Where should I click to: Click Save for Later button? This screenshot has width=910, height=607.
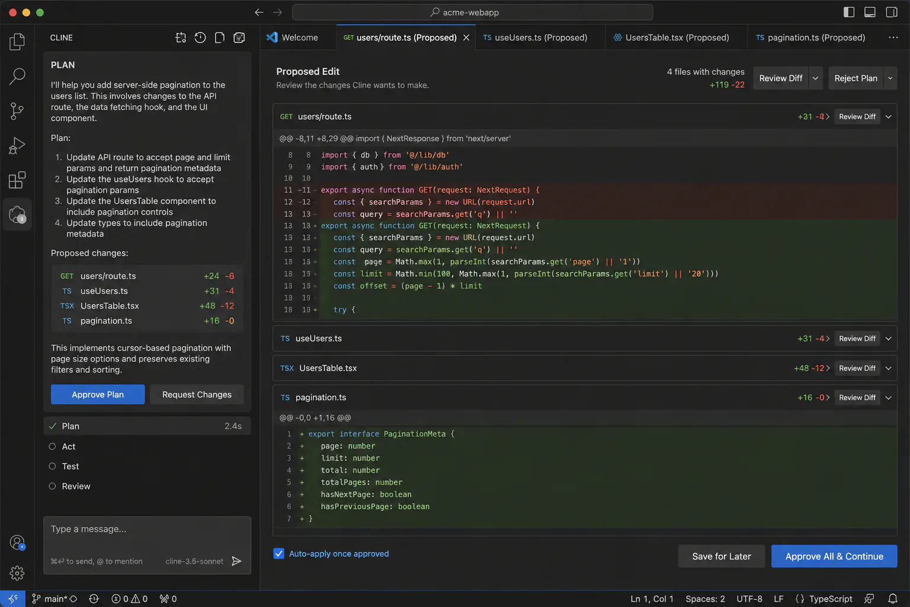(721, 556)
